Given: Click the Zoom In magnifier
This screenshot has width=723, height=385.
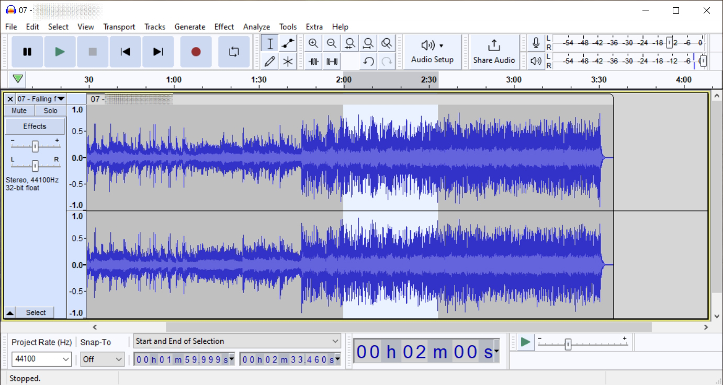Looking at the screenshot, I should [x=313, y=43].
